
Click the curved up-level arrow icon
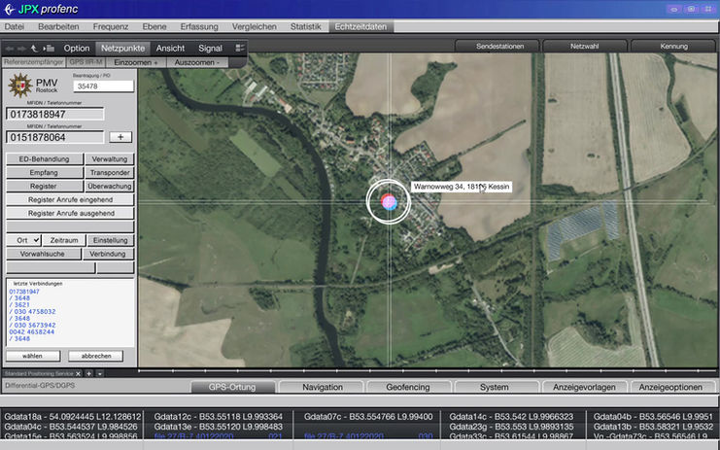[x=34, y=49]
